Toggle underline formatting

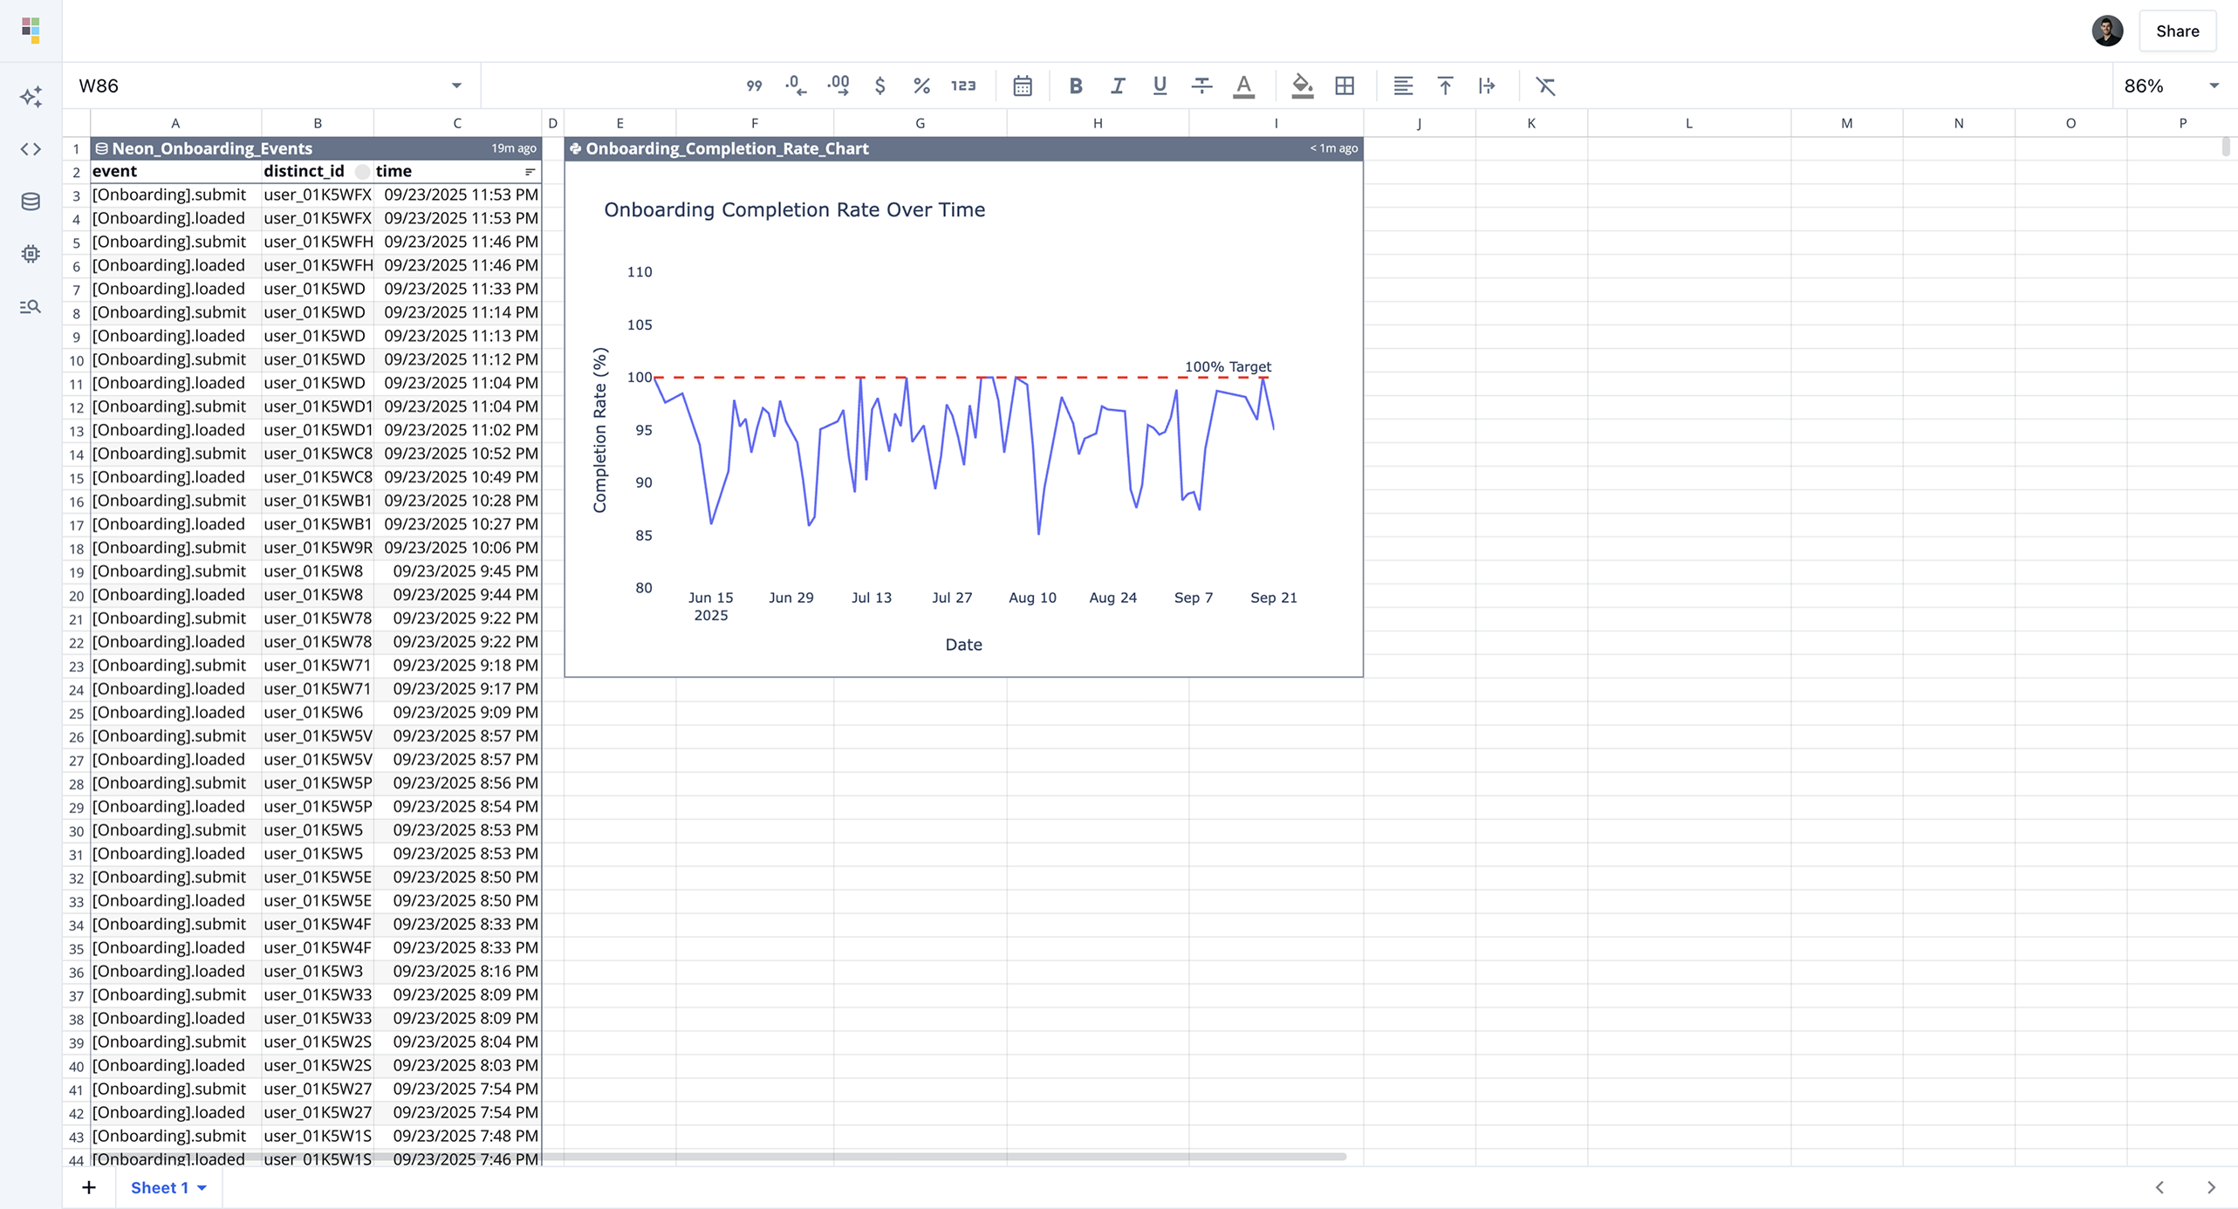pos(1160,85)
